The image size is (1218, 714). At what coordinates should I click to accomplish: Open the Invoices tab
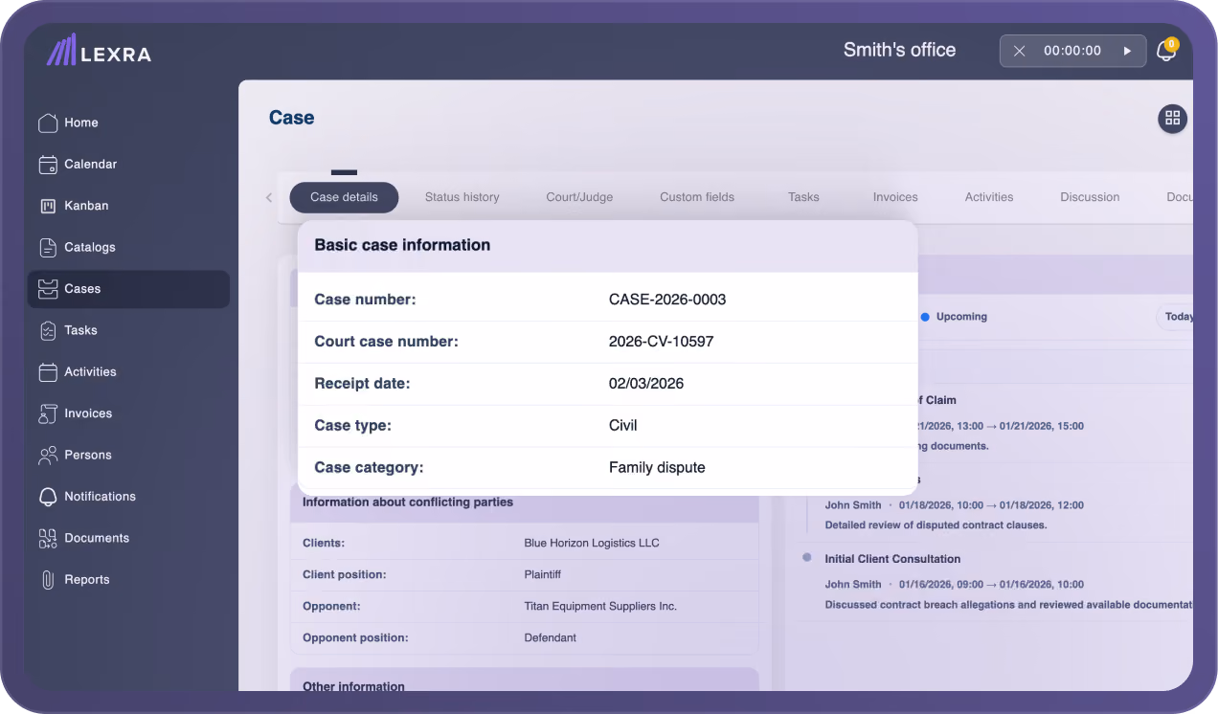tap(895, 197)
